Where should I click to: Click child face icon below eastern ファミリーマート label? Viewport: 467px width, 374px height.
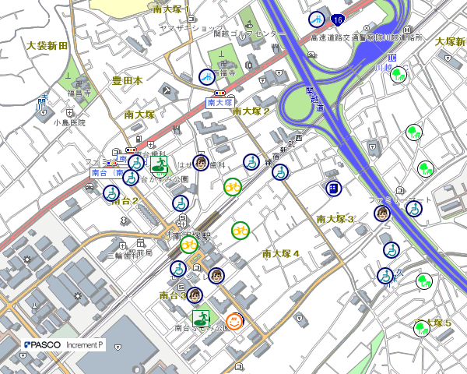382,213
